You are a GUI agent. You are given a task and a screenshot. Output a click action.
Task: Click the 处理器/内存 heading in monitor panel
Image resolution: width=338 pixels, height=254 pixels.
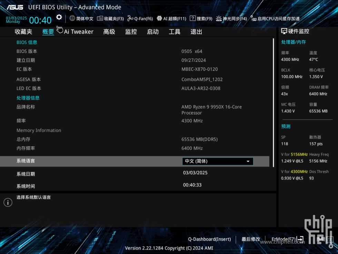click(294, 42)
